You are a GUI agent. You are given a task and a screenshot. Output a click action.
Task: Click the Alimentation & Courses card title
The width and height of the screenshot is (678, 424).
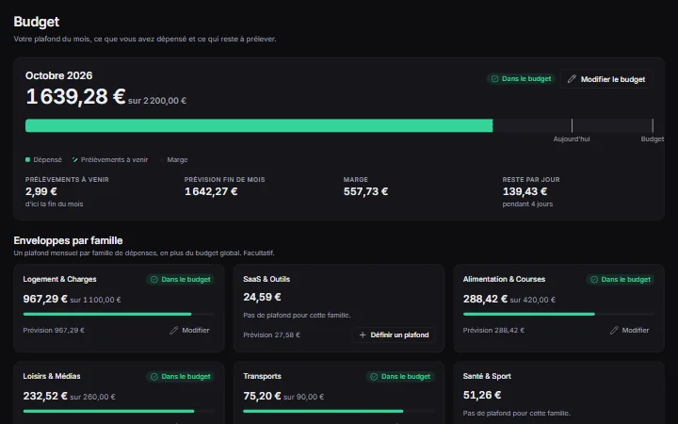tap(504, 280)
